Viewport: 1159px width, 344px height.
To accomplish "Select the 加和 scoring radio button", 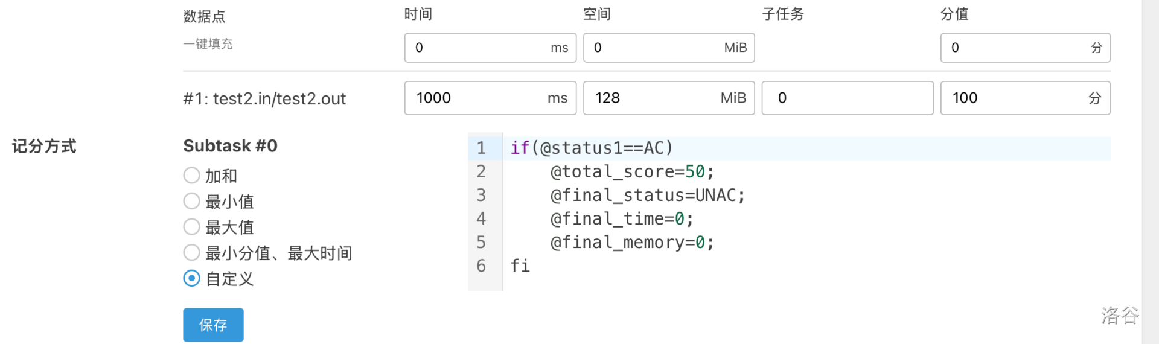I will coord(192,176).
